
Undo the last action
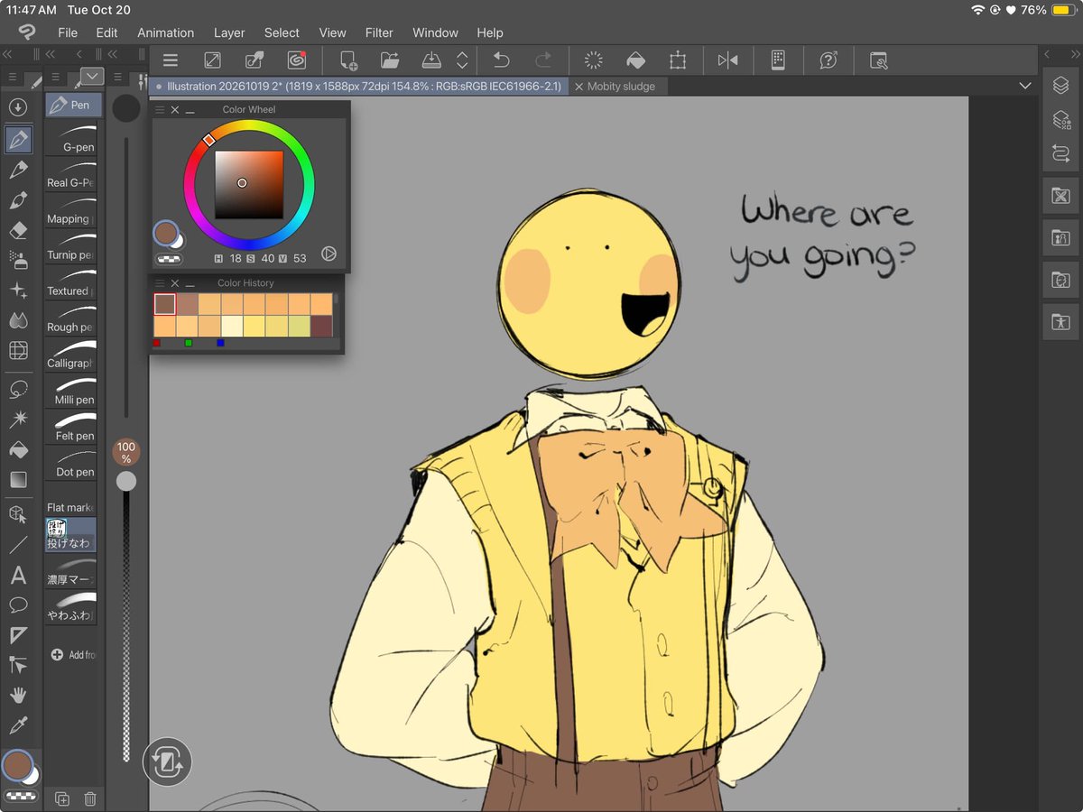click(502, 60)
